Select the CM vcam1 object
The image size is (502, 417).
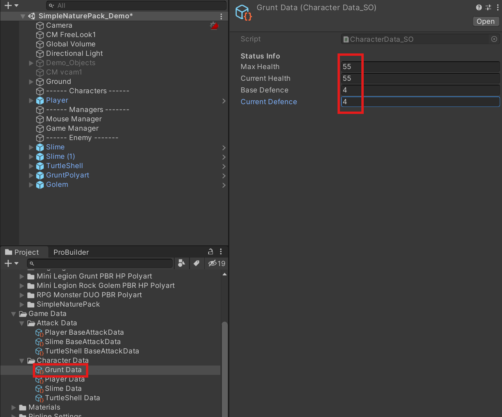tap(64, 72)
